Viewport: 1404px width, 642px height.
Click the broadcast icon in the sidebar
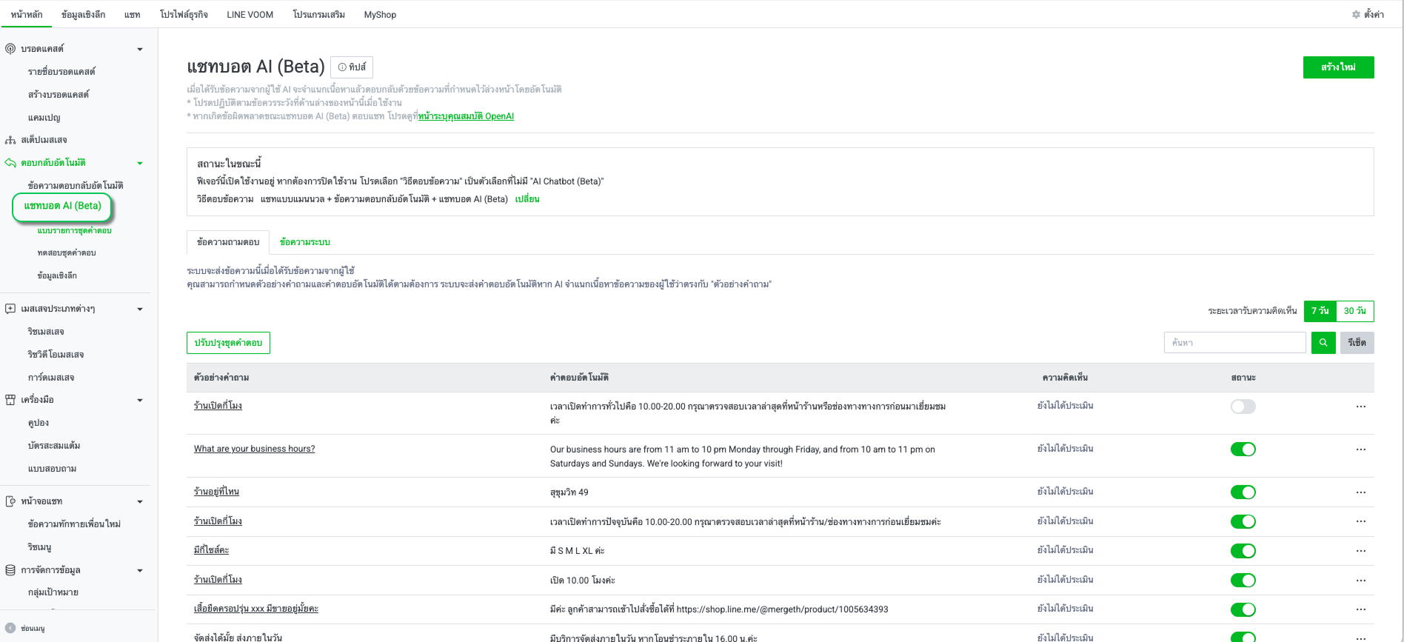10,49
